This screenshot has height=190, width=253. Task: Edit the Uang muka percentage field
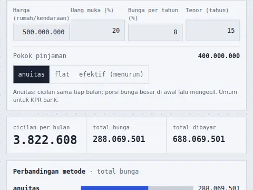98,31
